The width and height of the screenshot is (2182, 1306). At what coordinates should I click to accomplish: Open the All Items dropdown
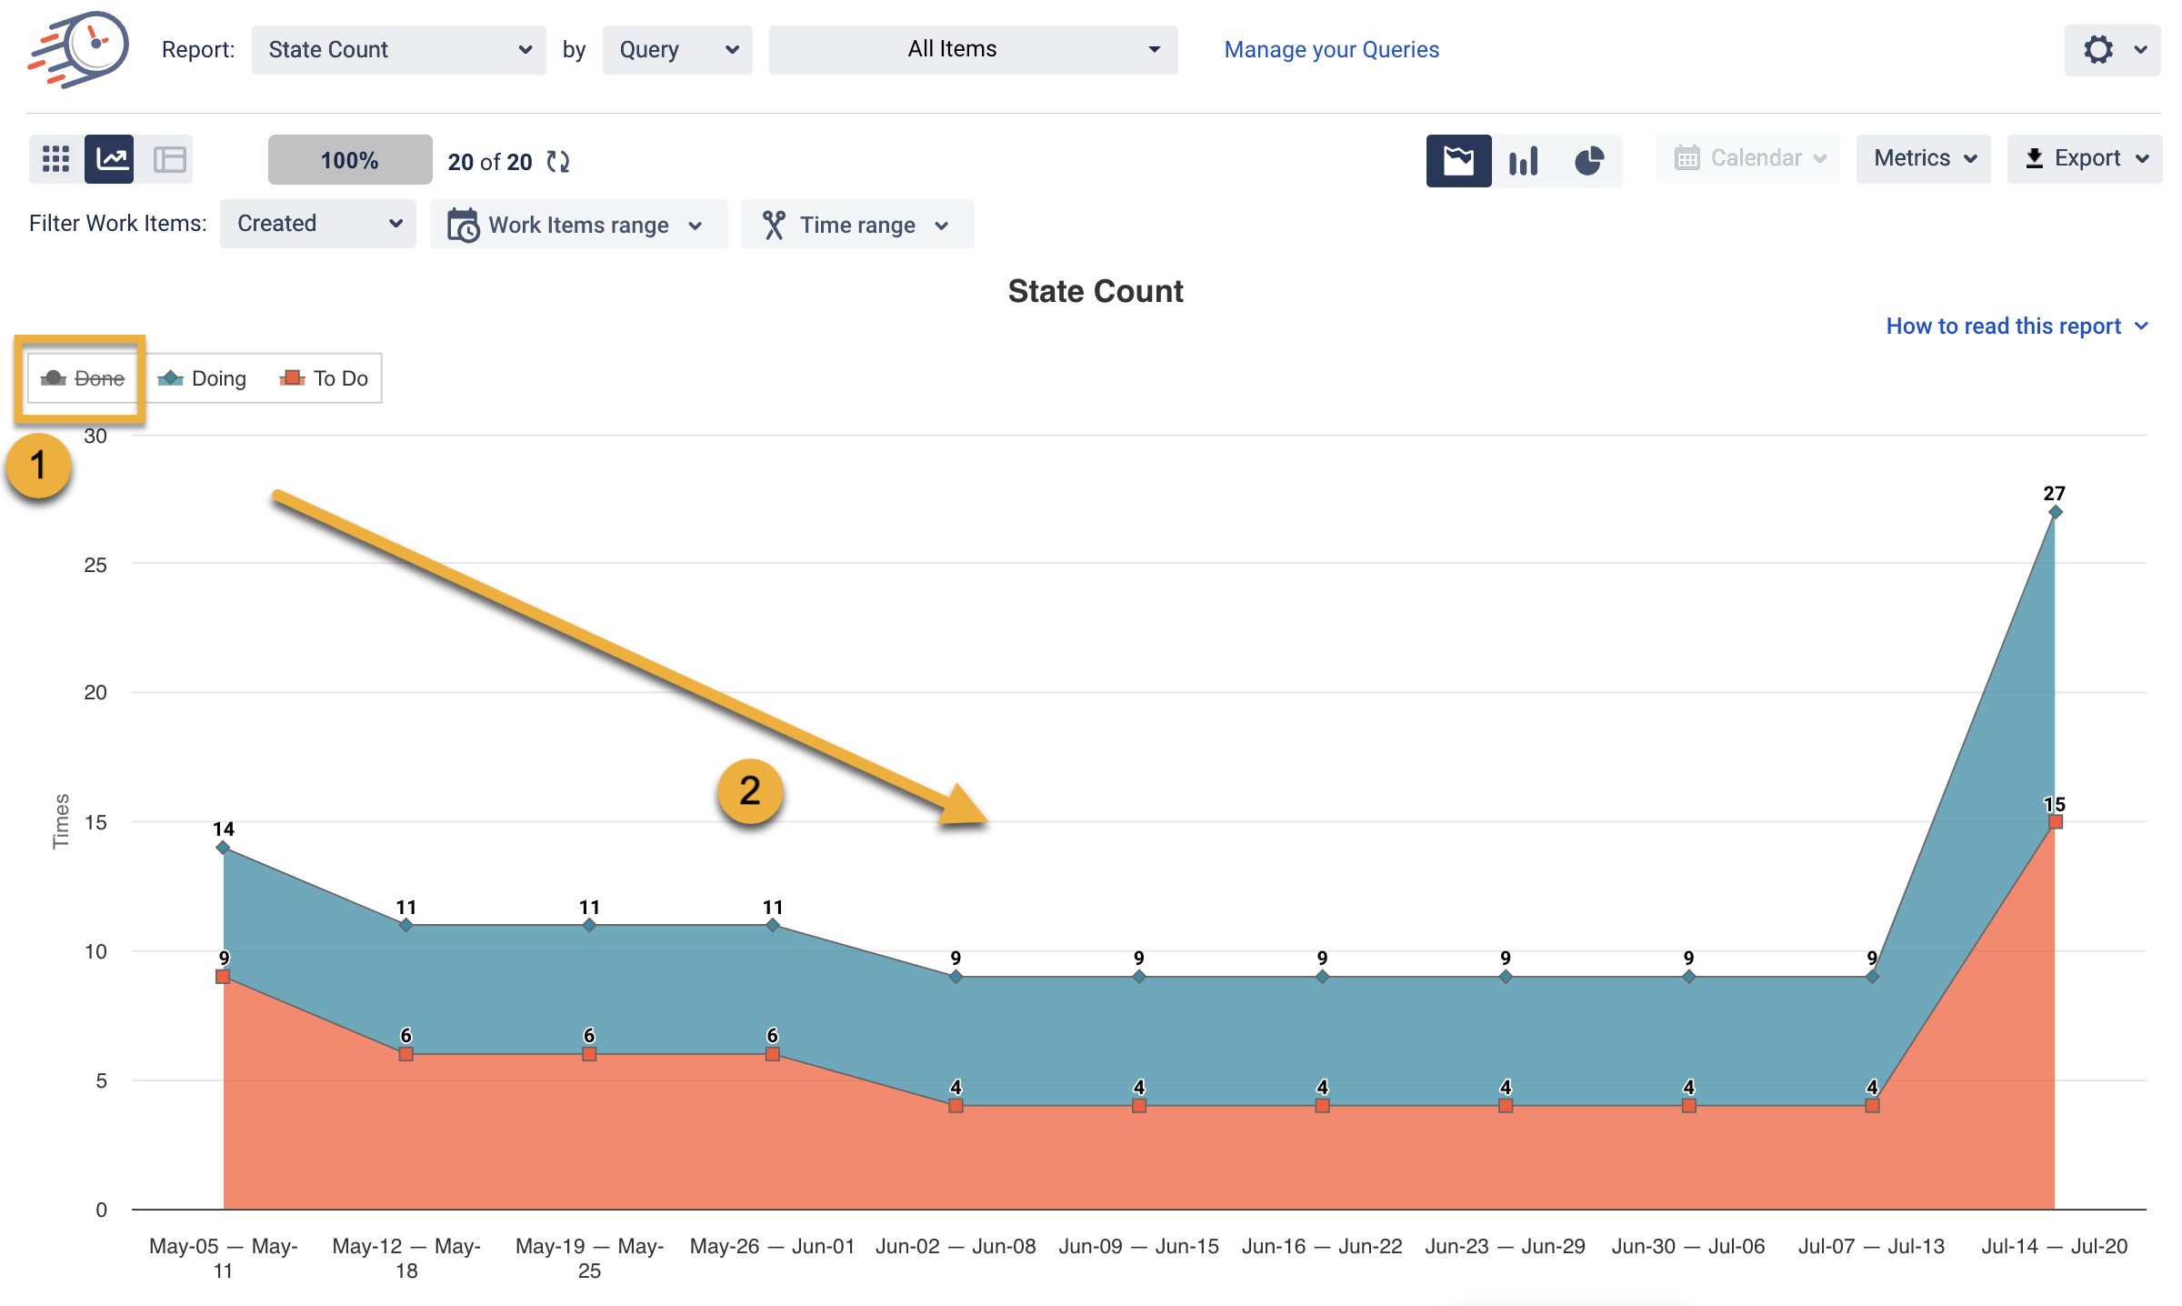[972, 50]
